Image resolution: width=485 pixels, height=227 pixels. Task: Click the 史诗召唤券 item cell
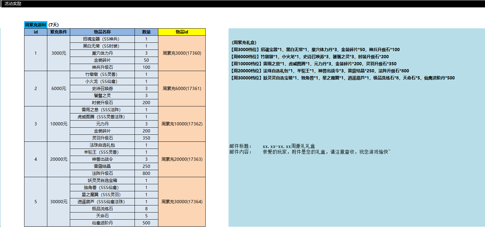click(102, 88)
